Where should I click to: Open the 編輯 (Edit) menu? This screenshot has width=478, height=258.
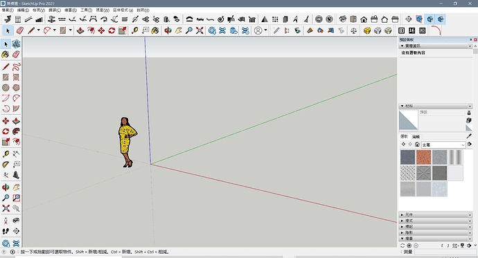tap(23, 10)
